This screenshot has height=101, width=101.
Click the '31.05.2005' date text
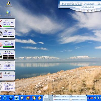[x=7, y=68]
